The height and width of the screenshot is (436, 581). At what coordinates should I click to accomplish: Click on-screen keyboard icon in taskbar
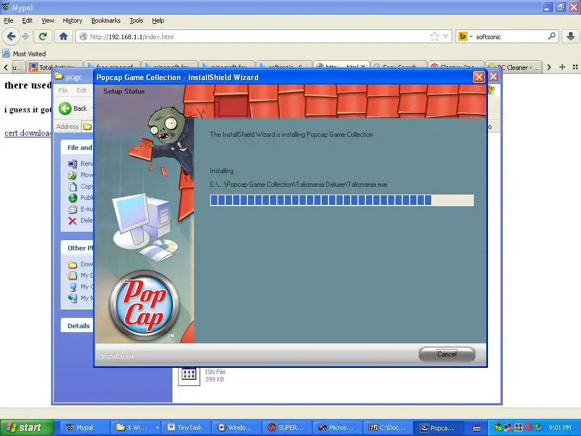tap(477, 428)
